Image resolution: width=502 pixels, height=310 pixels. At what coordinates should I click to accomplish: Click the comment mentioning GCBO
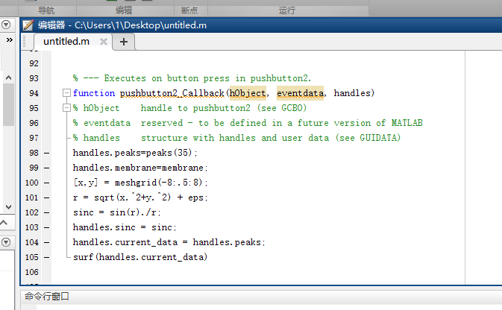189,108
